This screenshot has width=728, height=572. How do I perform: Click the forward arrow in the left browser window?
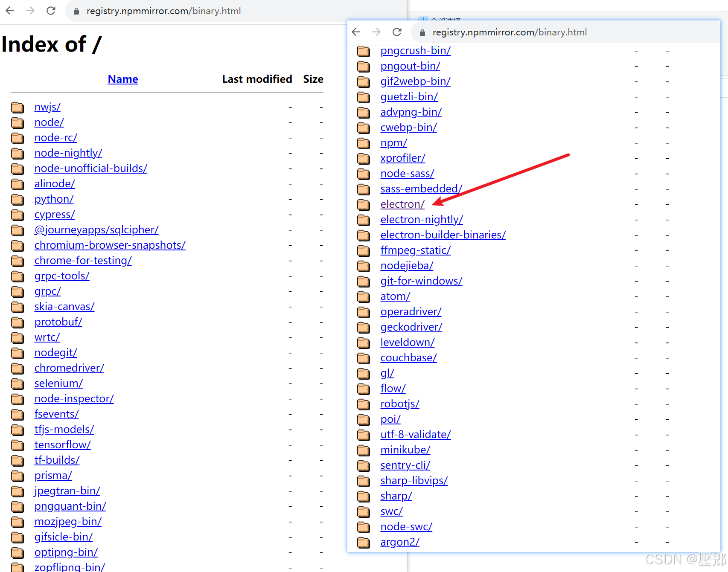(30, 11)
